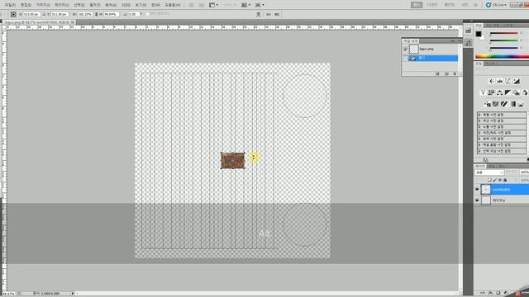Click the X position input field
The image size is (529, 297).
[31, 14]
